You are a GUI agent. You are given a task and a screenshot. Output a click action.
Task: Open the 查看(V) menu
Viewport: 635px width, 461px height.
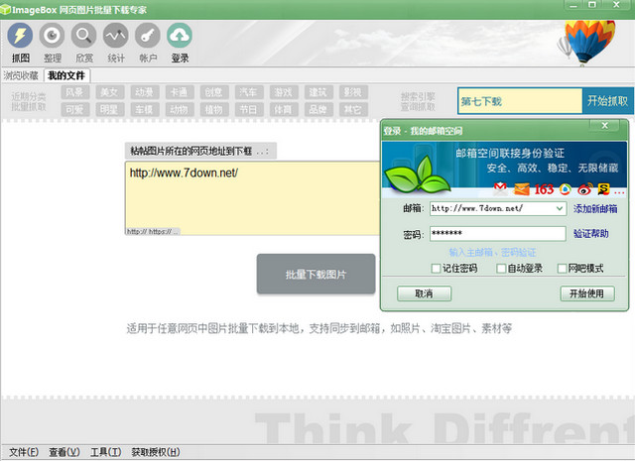(x=64, y=452)
